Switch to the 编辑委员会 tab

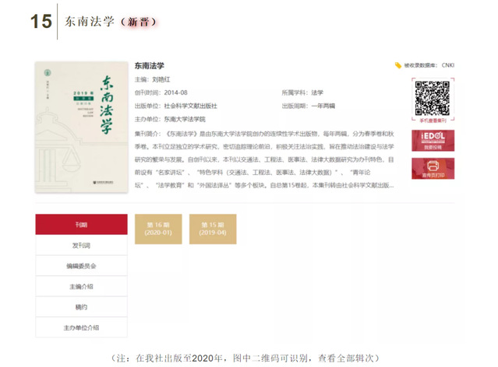[81, 266]
